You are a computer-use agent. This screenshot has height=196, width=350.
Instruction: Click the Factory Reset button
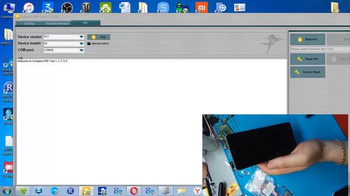click(x=307, y=72)
